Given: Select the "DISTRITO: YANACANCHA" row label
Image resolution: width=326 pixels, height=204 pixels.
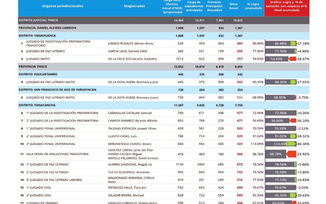Looking at the screenshot, I should click(x=37, y=105).
